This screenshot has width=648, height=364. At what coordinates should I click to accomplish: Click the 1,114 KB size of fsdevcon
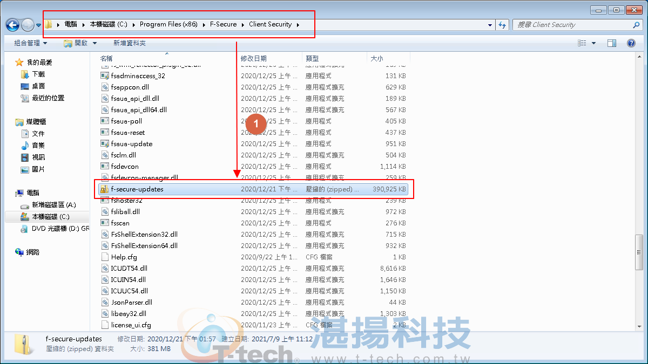coord(393,167)
